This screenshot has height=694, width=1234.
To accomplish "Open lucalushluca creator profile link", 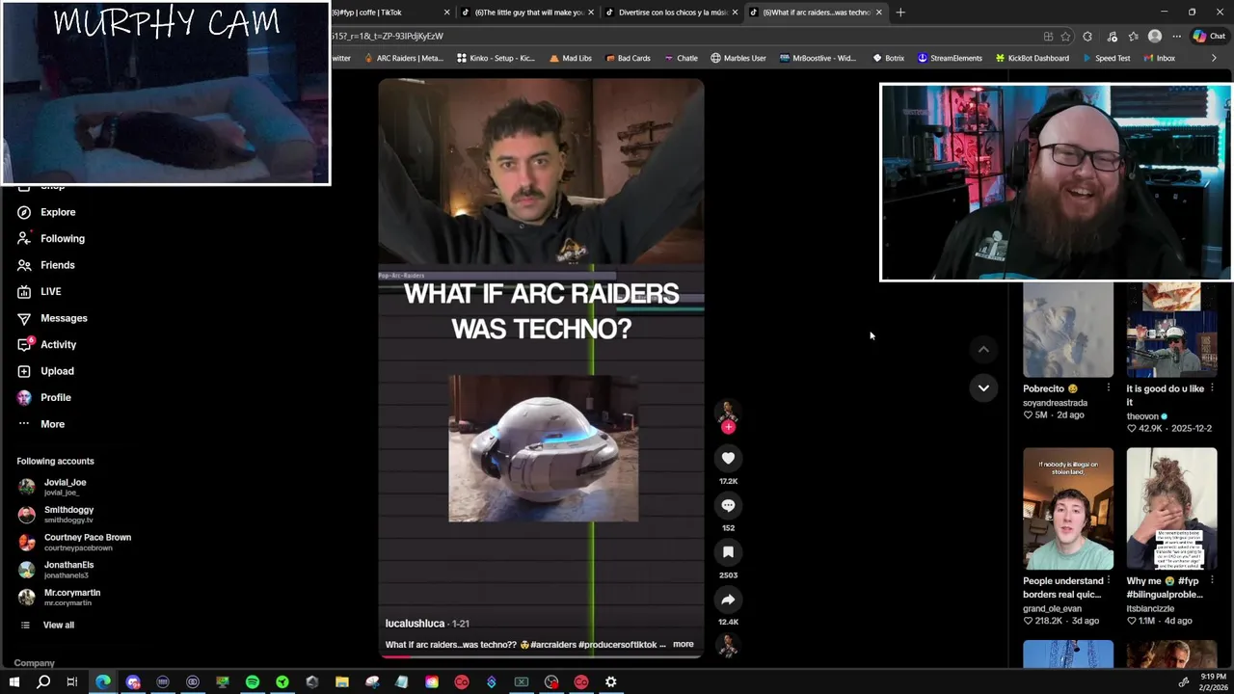I will coord(415,624).
